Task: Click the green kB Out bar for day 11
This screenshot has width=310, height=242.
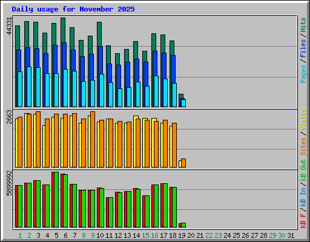Action: click(x=111, y=212)
